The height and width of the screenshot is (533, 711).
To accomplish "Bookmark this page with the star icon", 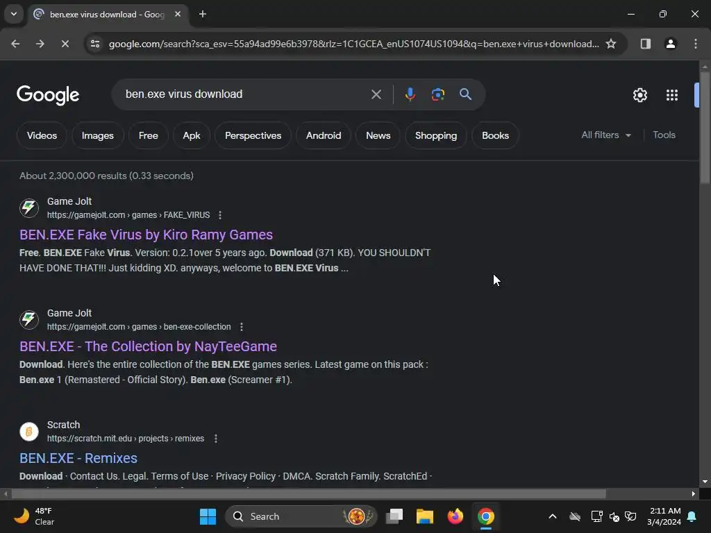I will click(x=611, y=44).
